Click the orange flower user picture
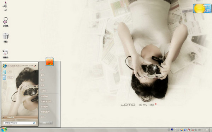 49,62
